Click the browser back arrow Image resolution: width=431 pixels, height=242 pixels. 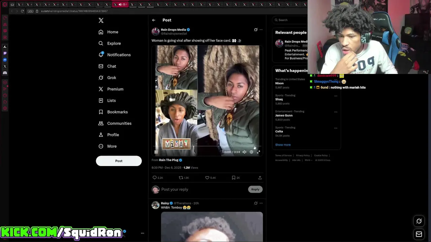(12, 11)
